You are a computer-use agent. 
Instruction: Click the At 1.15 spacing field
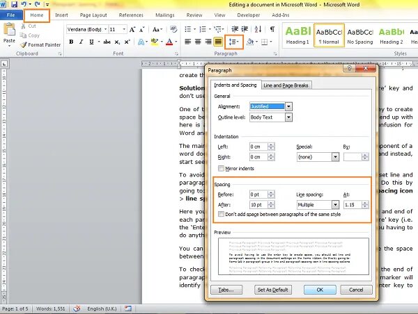pos(353,205)
